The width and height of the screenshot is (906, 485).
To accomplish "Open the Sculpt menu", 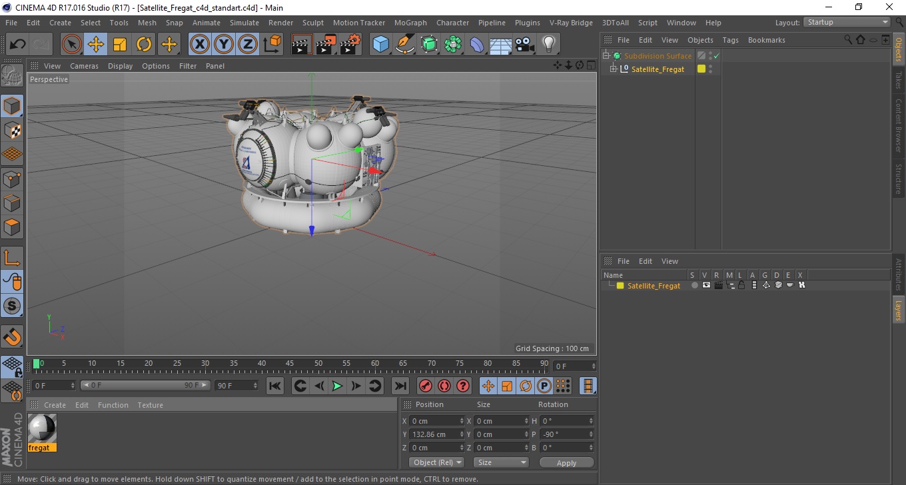I will (x=313, y=23).
